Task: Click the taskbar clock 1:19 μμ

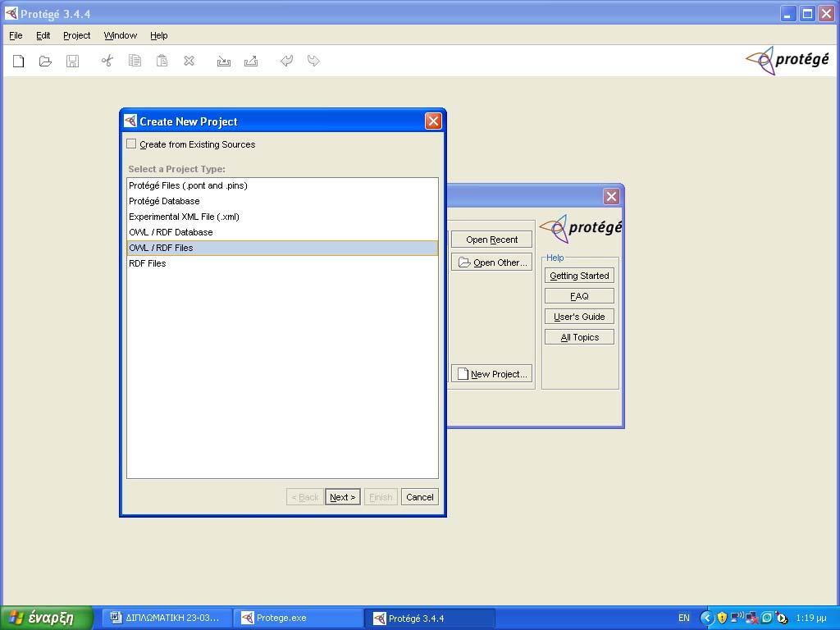Action: tap(811, 619)
